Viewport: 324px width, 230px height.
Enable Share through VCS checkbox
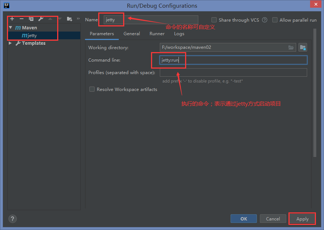pos(214,20)
